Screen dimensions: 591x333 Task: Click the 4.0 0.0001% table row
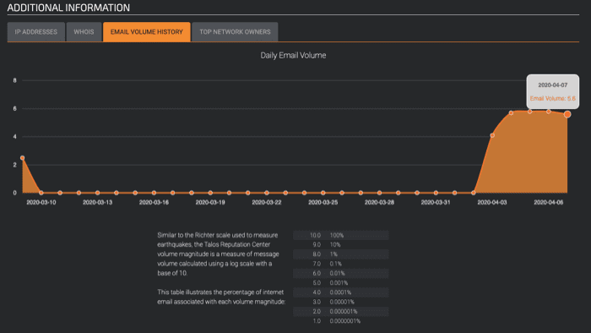pos(341,292)
